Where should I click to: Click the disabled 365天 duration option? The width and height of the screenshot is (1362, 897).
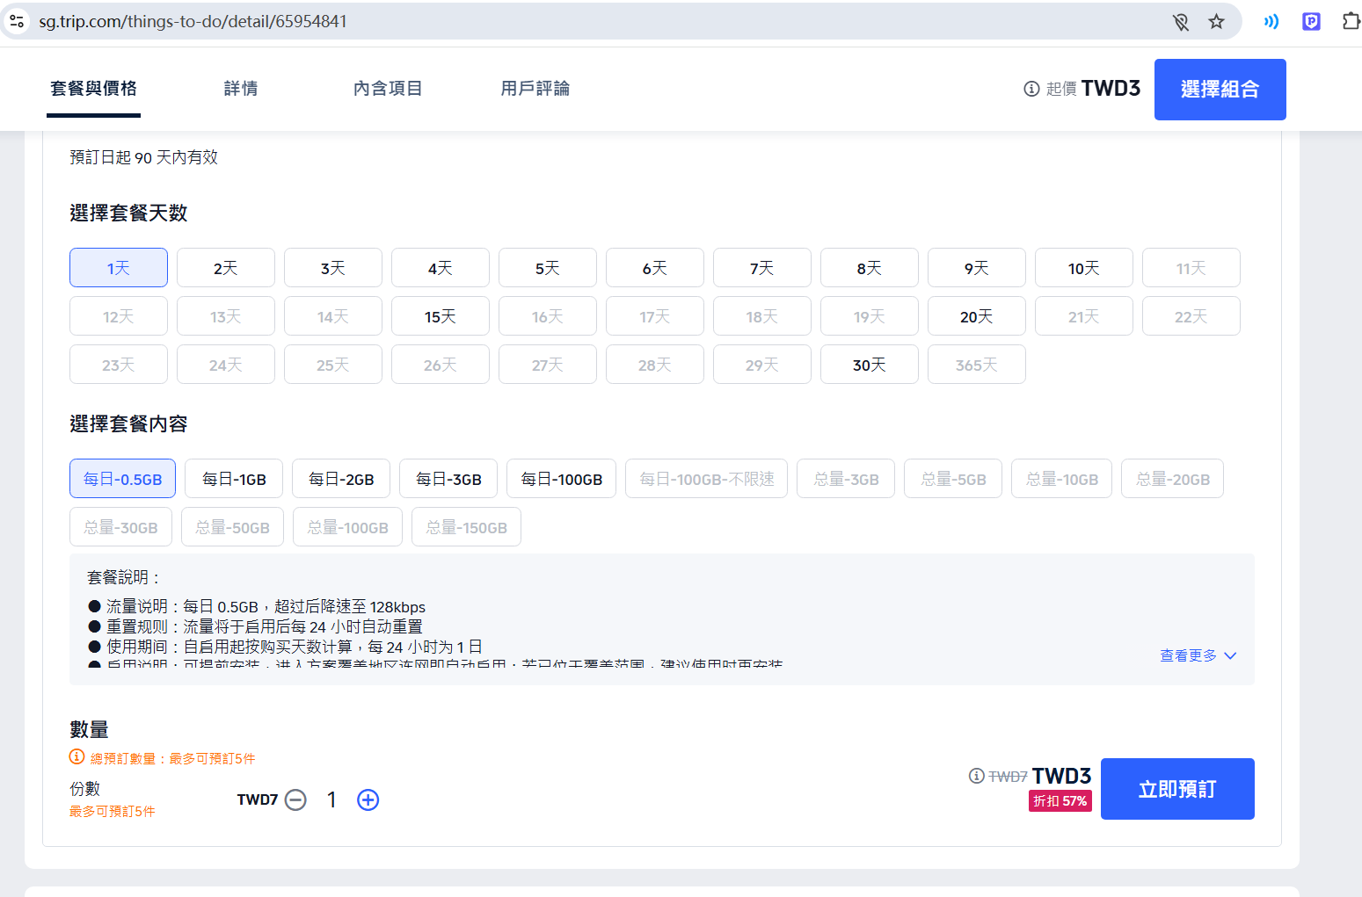pos(977,364)
